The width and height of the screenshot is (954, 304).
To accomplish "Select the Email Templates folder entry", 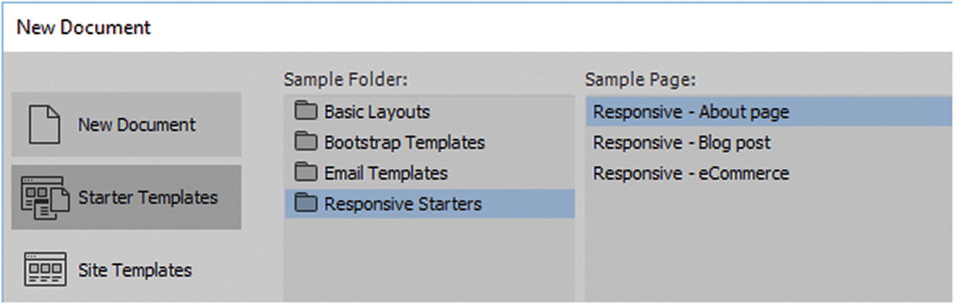I will point(386,173).
